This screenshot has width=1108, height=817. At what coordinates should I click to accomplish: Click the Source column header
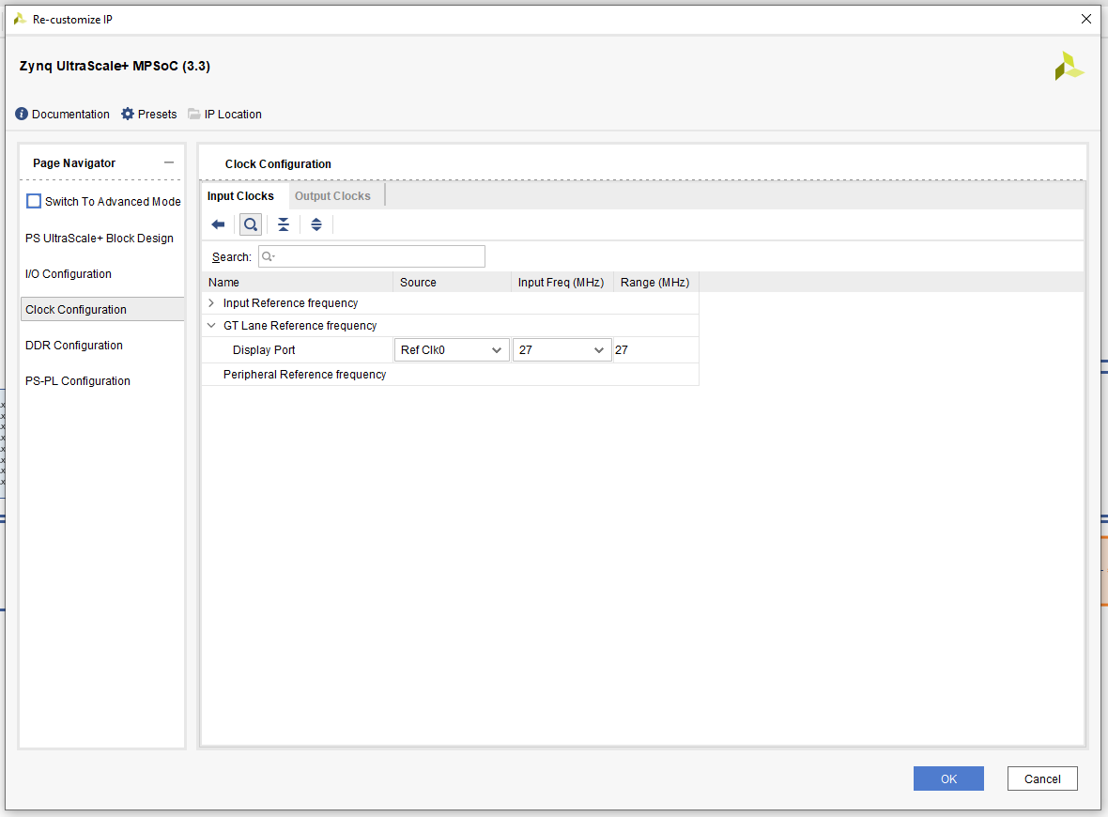pos(452,282)
